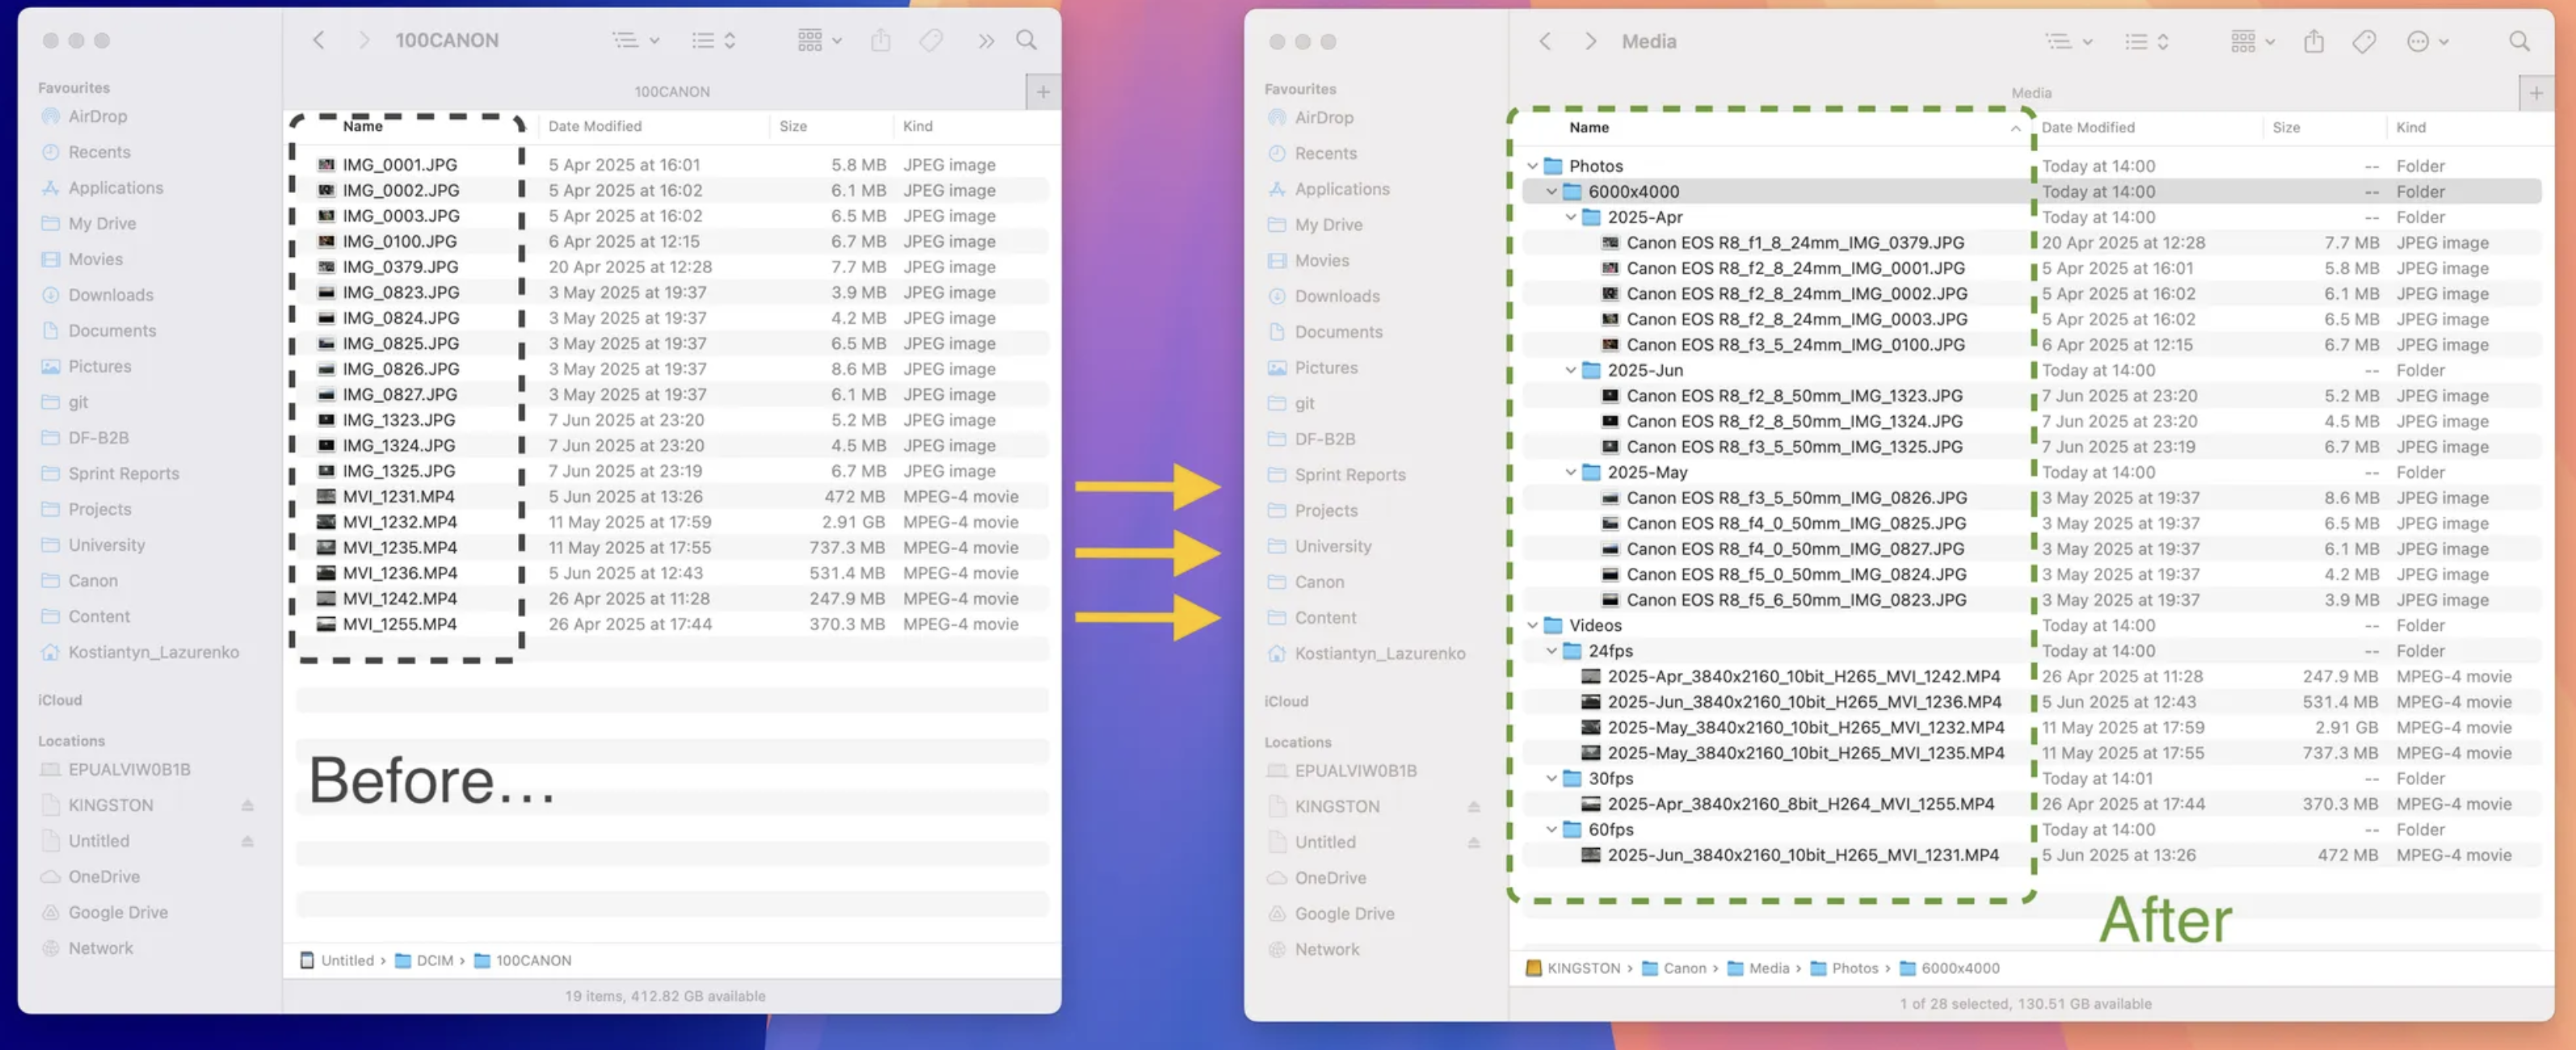Show more toolbar items in 100CANON window
Image resolution: width=2576 pixels, height=1050 pixels.
click(x=986, y=40)
